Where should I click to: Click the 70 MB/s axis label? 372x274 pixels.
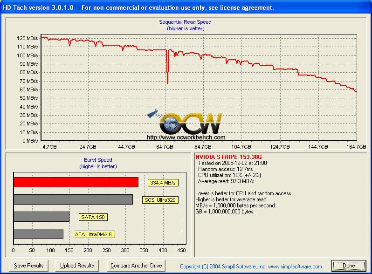click(x=29, y=81)
